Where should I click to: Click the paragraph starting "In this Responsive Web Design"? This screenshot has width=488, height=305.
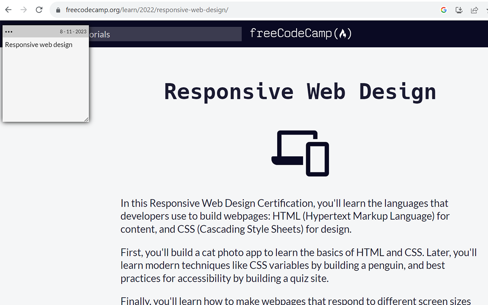click(285, 216)
